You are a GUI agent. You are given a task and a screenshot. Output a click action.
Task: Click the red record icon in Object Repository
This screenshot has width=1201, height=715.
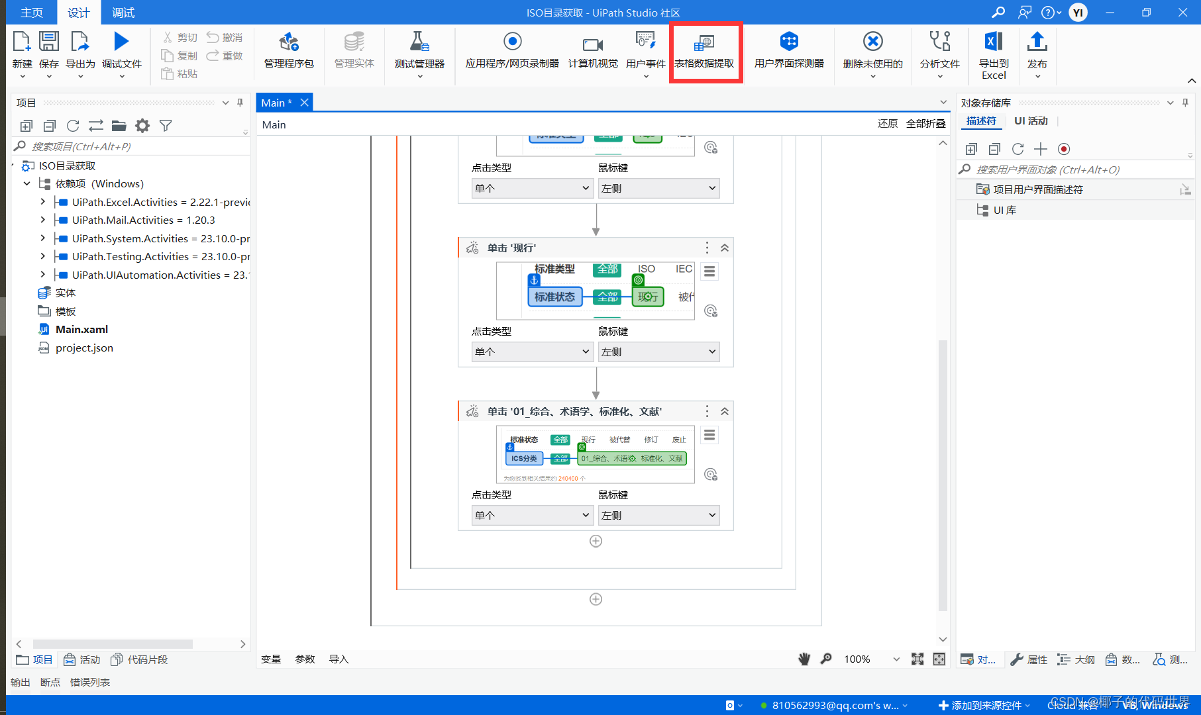tap(1064, 149)
